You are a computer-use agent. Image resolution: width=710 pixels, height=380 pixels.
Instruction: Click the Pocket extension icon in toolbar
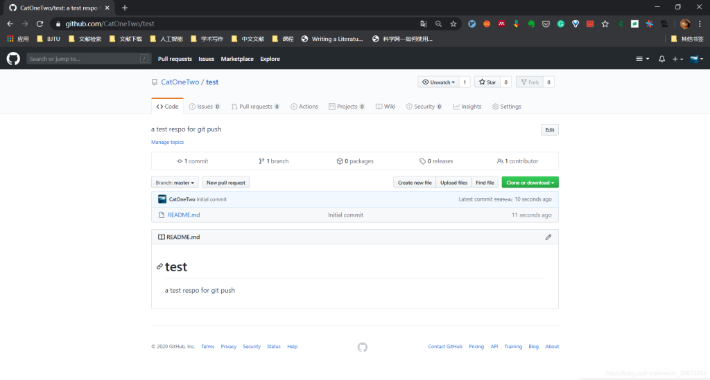click(546, 24)
